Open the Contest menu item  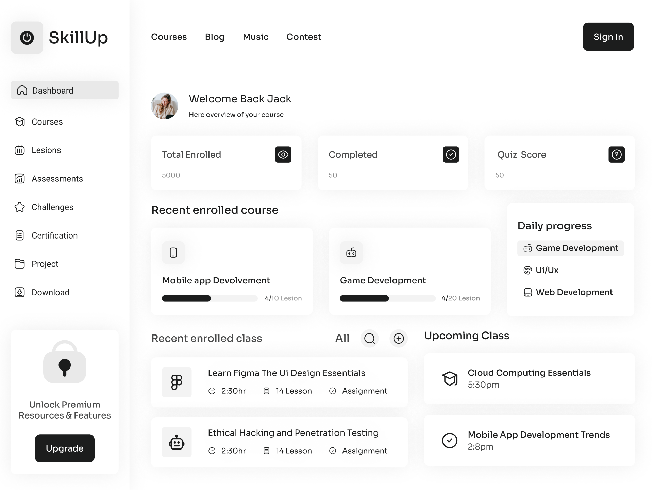point(304,37)
